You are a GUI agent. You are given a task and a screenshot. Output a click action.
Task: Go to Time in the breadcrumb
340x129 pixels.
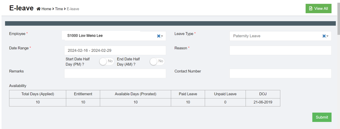59,9
